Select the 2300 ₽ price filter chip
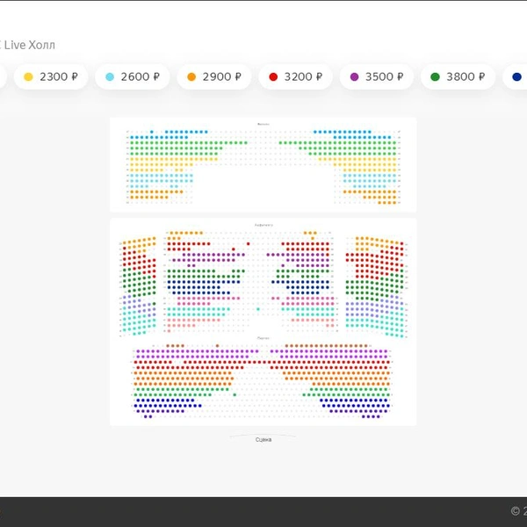 [51, 77]
